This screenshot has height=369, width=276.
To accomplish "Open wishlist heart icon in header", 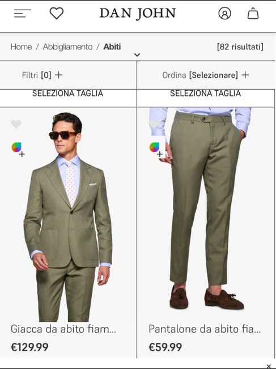I will click(x=57, y=13).
